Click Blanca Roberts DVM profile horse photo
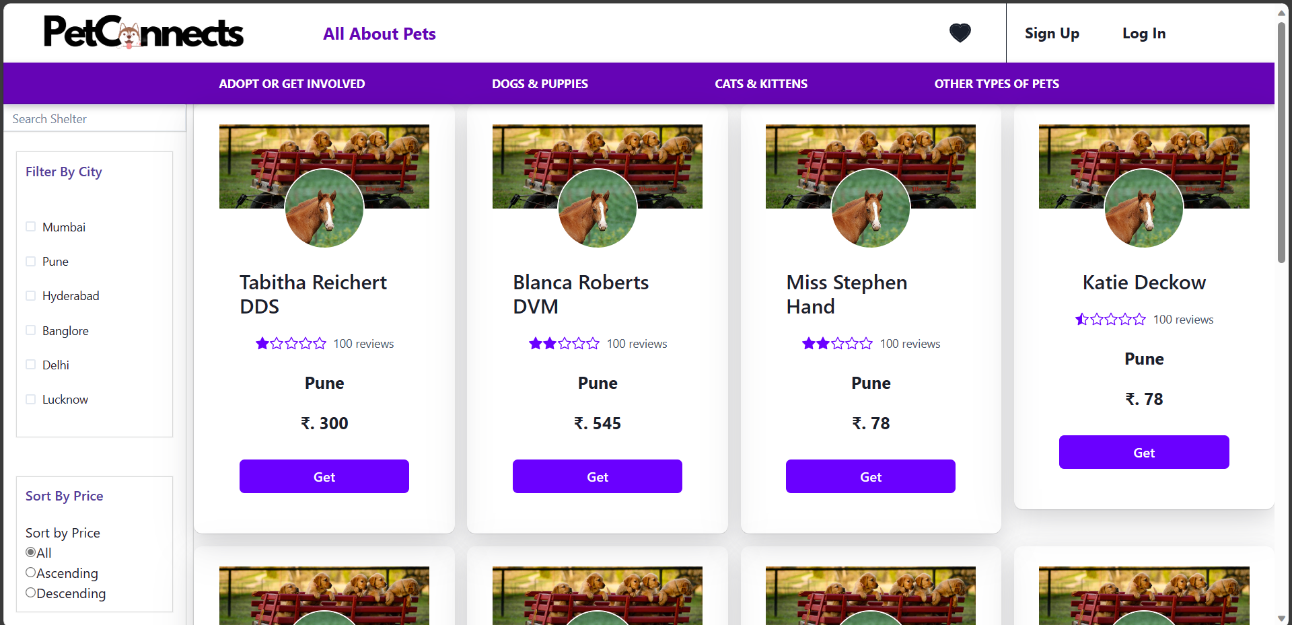The height and width of the screenshot is (625, 1292). 597,208
